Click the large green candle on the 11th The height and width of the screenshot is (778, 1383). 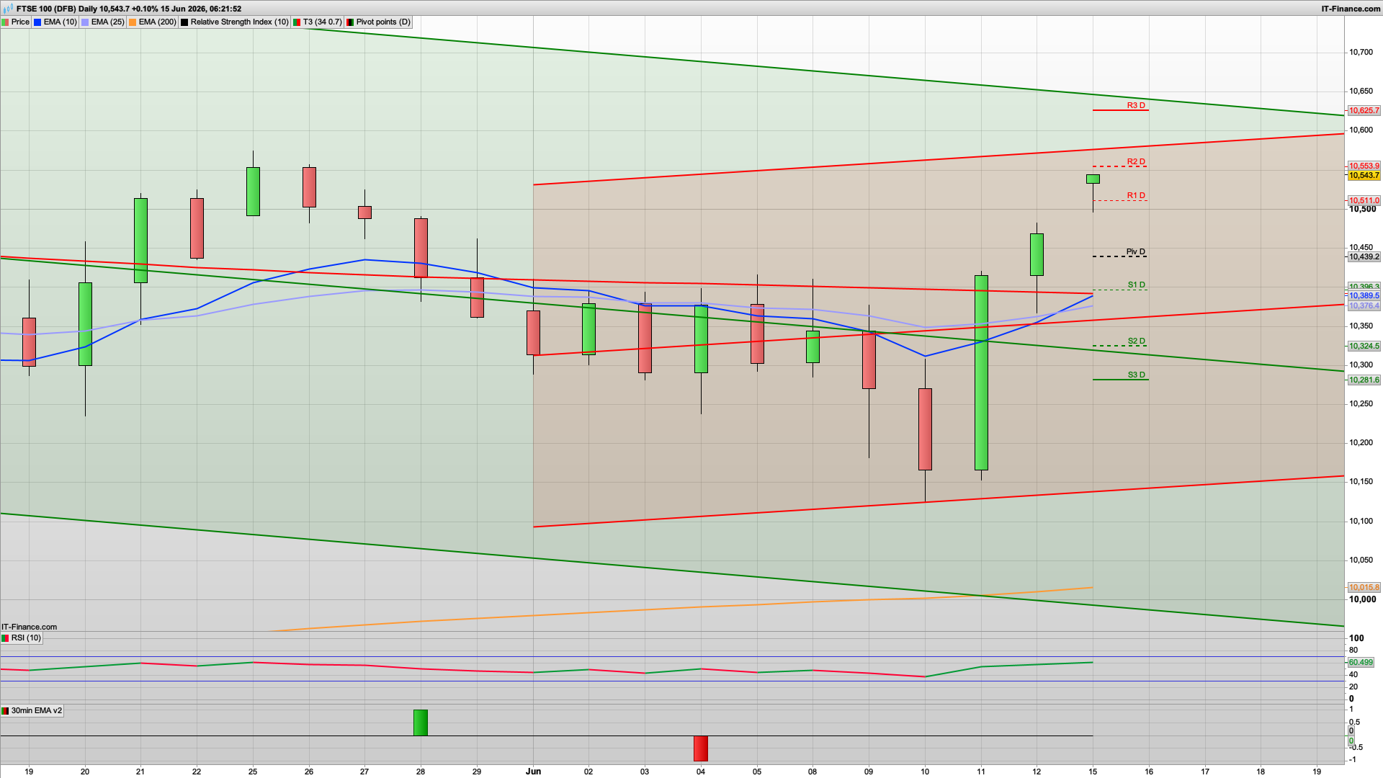(x=981, y=372)
